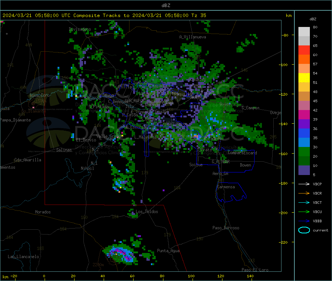Select the 39-42 dBZ magenta swatch
Screen dimensions: 332x281
click(x=304, y=114)
